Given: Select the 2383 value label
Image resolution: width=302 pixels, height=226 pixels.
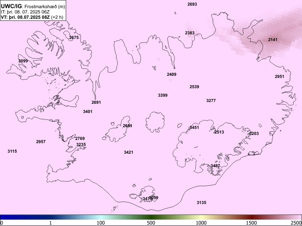Looking at the screenshot, I should click(190, 33).
